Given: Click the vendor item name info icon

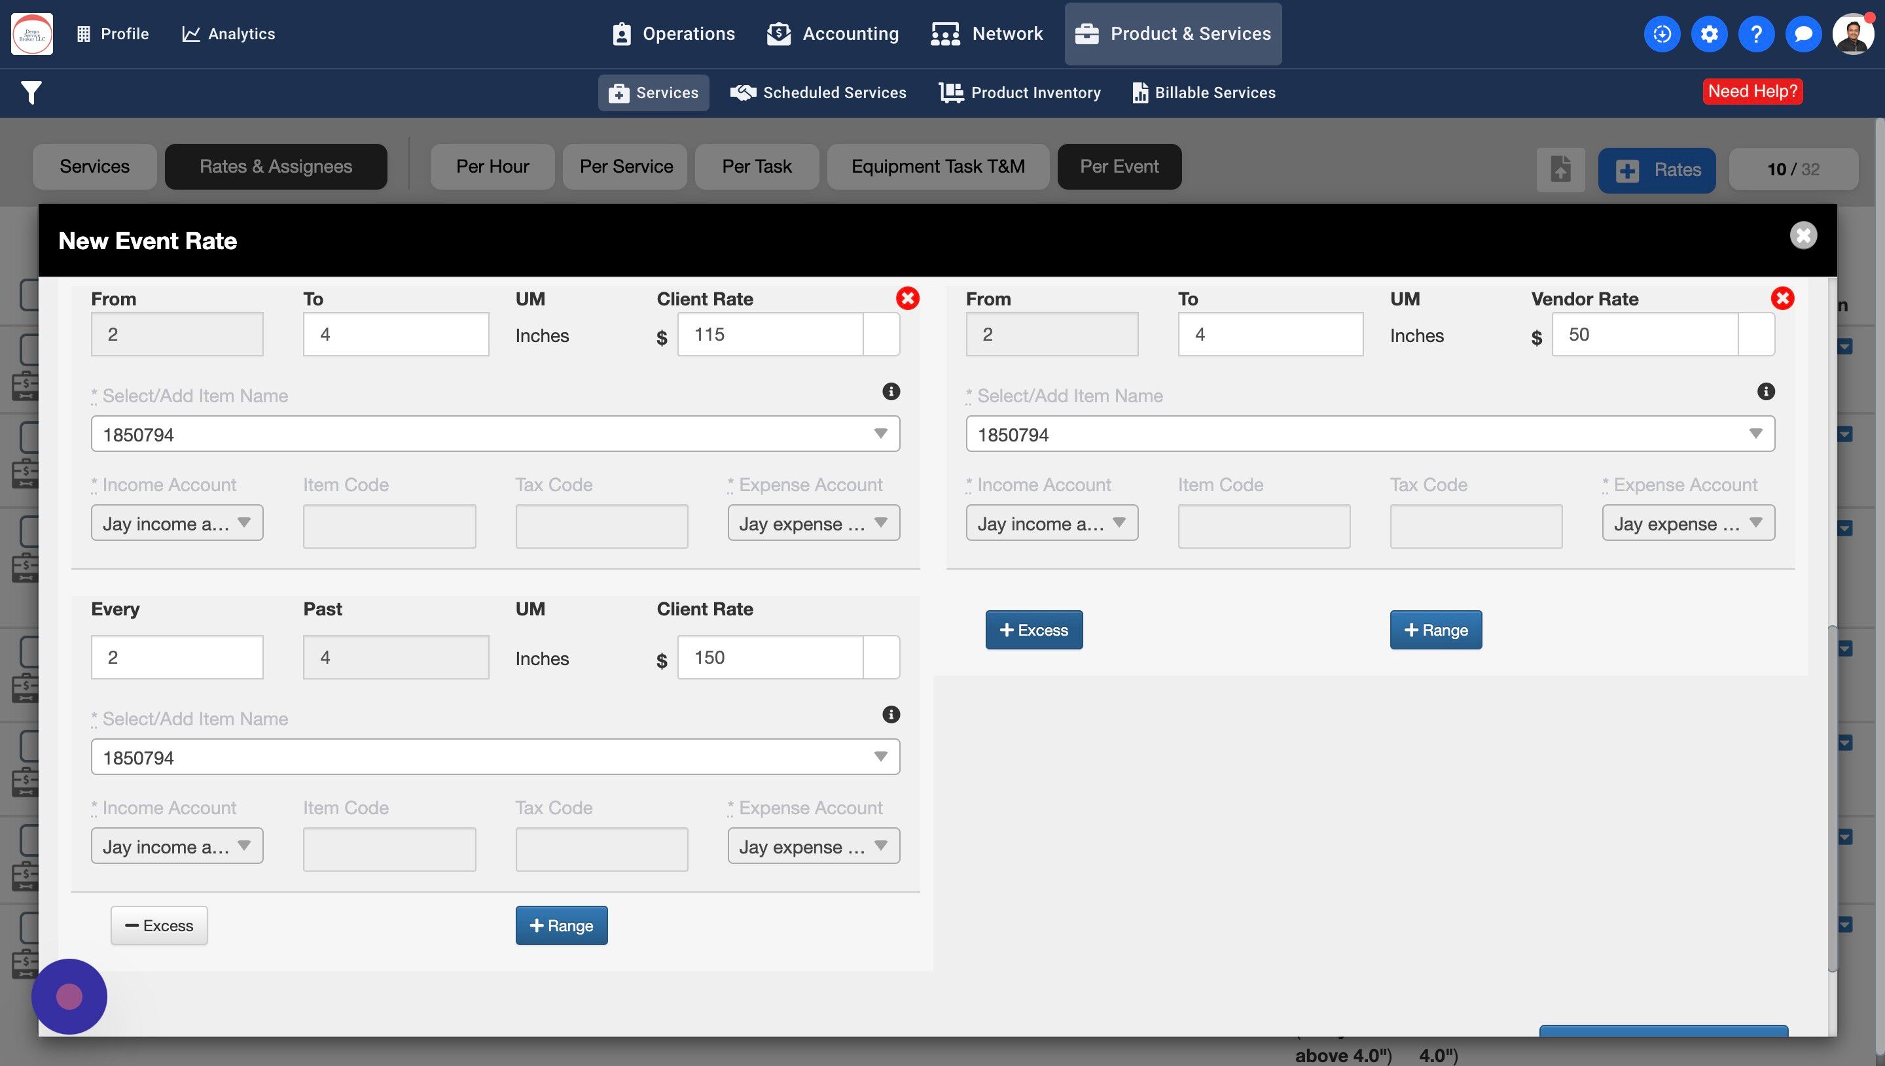Looking at the screenshot, I should (x=1766, y=392).
